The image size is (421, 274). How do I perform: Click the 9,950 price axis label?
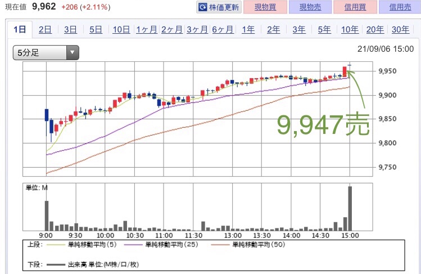click(x=387, y=71)
